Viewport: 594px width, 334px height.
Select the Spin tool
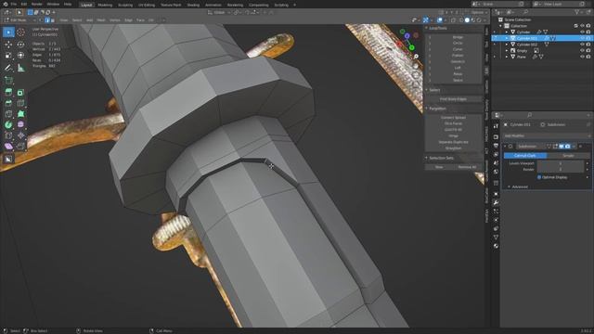pyautogui.click(x=8, y=124)
